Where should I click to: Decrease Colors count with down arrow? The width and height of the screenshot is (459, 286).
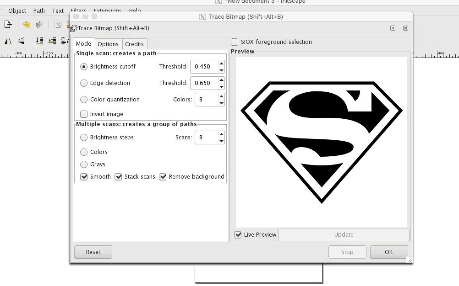[x=222, y=103]
